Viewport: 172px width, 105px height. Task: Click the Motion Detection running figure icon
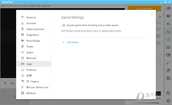click(22, 87)
